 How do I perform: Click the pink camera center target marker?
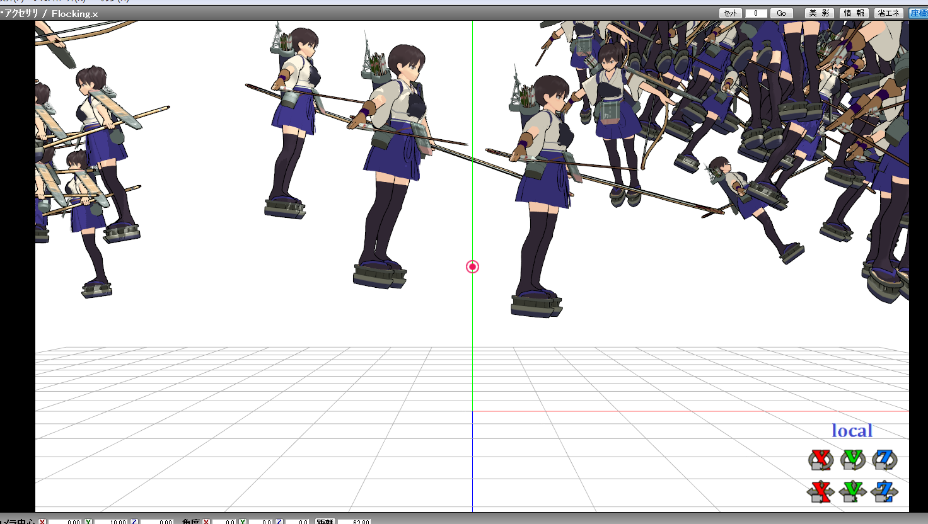(x=472, y=267)
